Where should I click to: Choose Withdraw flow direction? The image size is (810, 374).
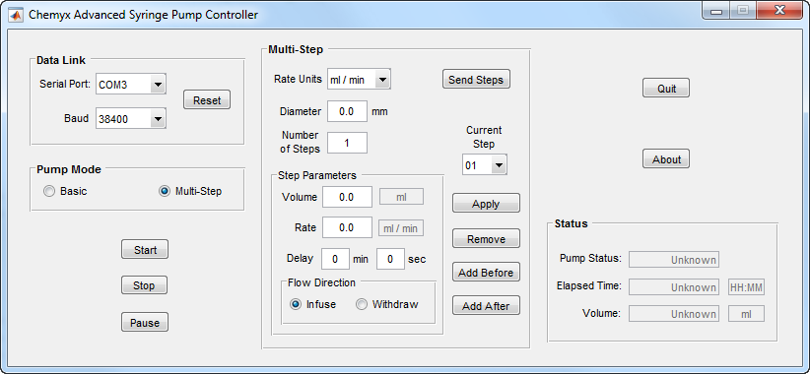click(387, 304)
